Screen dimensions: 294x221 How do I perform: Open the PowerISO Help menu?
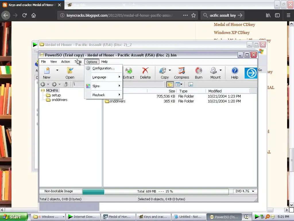[105, 62]
